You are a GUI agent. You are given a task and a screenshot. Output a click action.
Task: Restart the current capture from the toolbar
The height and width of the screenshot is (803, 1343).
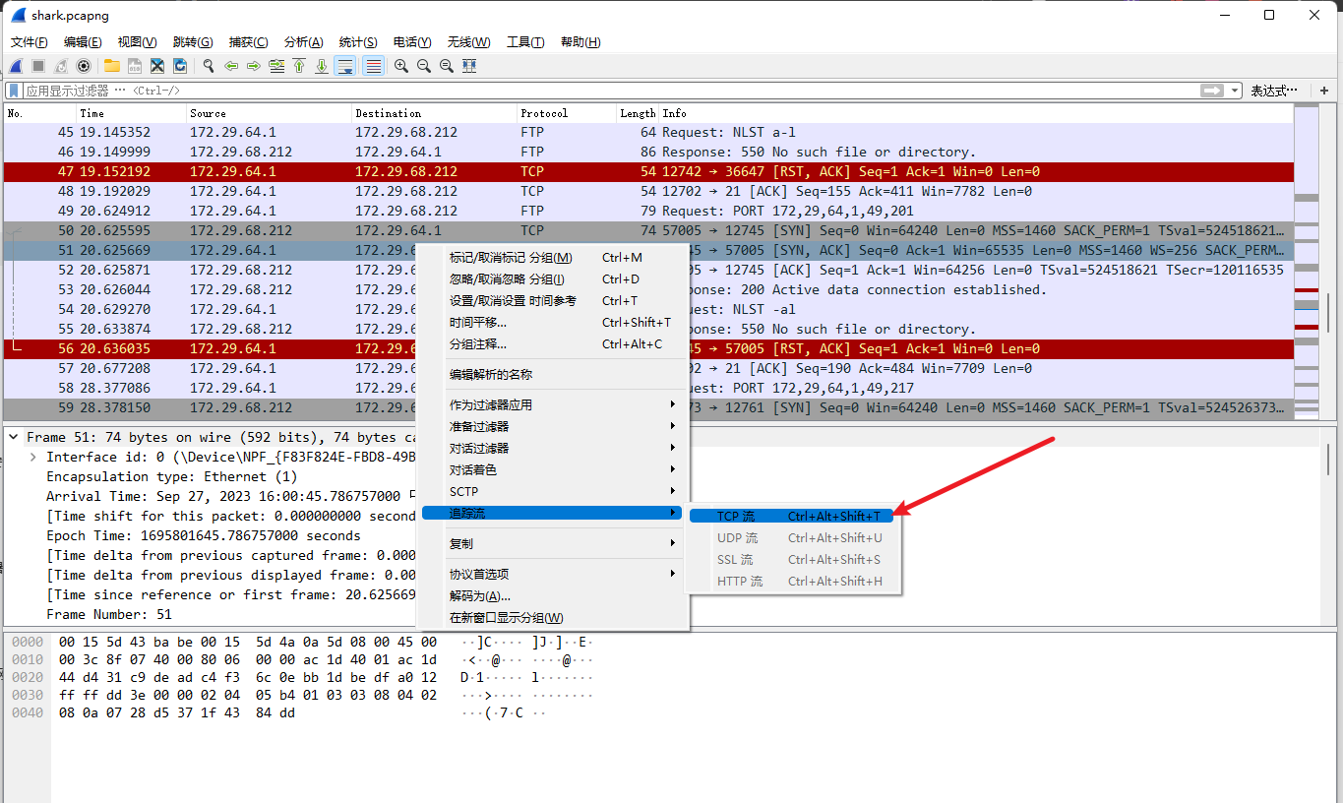pyautogui.click(x=61, y=66)
